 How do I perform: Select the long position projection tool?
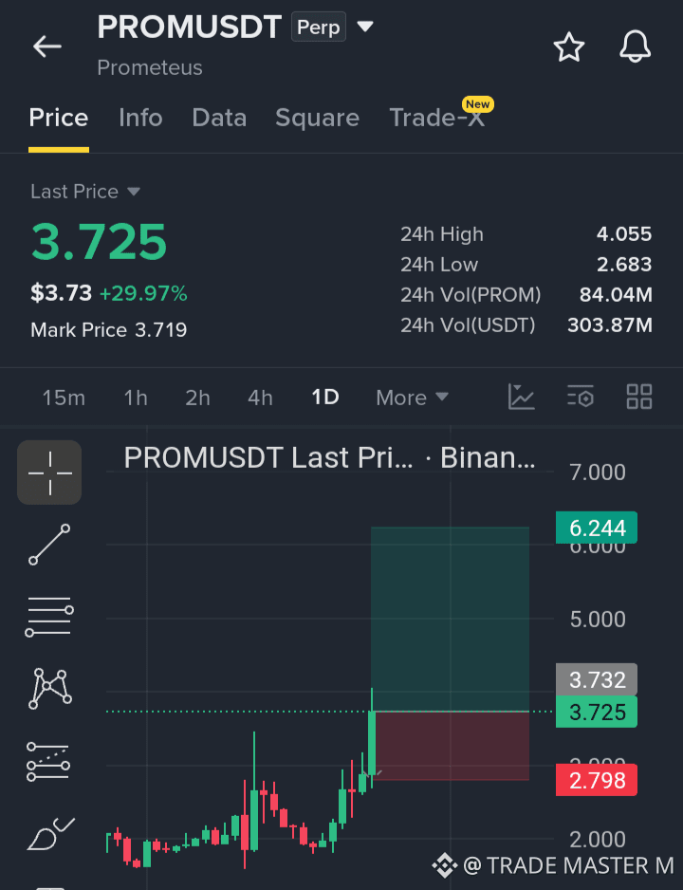tap(48, 761)
